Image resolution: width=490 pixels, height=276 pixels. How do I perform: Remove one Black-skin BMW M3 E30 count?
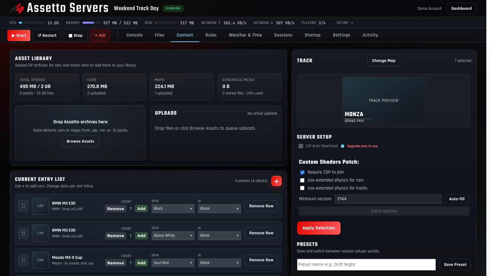[x=115, y=209]
